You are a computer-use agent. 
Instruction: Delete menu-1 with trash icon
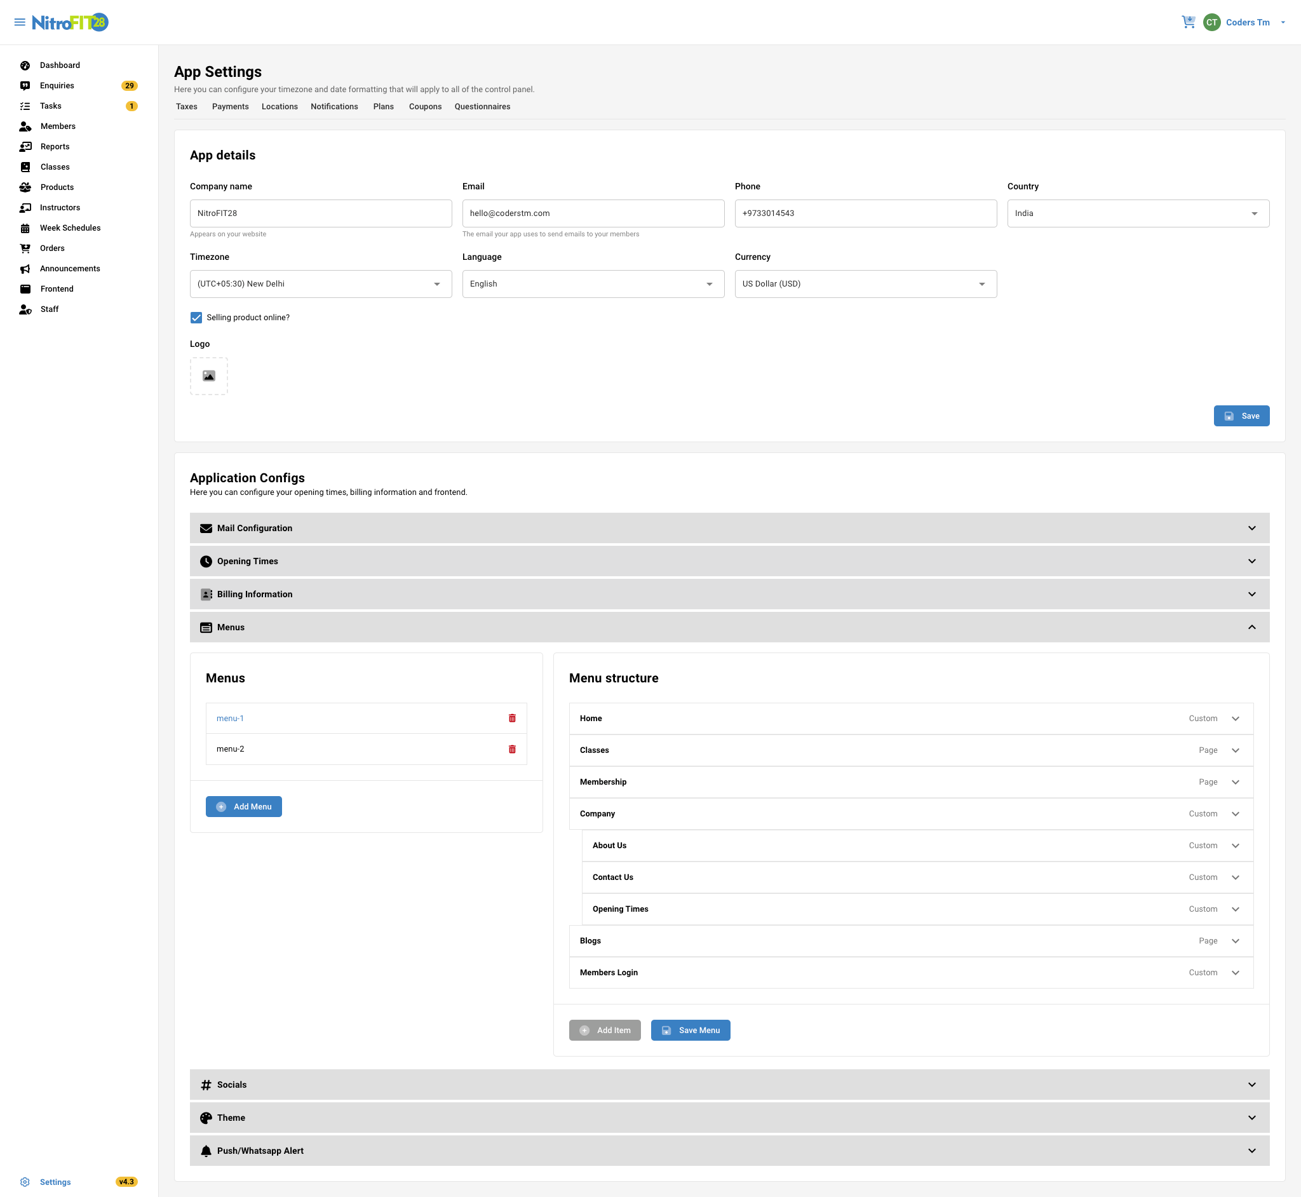click(511, 718)
